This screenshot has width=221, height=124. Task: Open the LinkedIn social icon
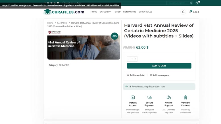[x=55, y=3]
